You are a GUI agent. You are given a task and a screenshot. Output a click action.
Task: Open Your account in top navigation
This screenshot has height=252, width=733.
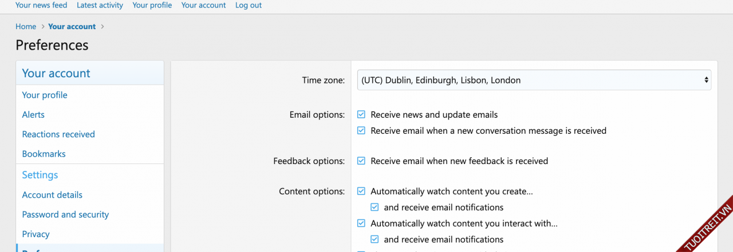203,5
